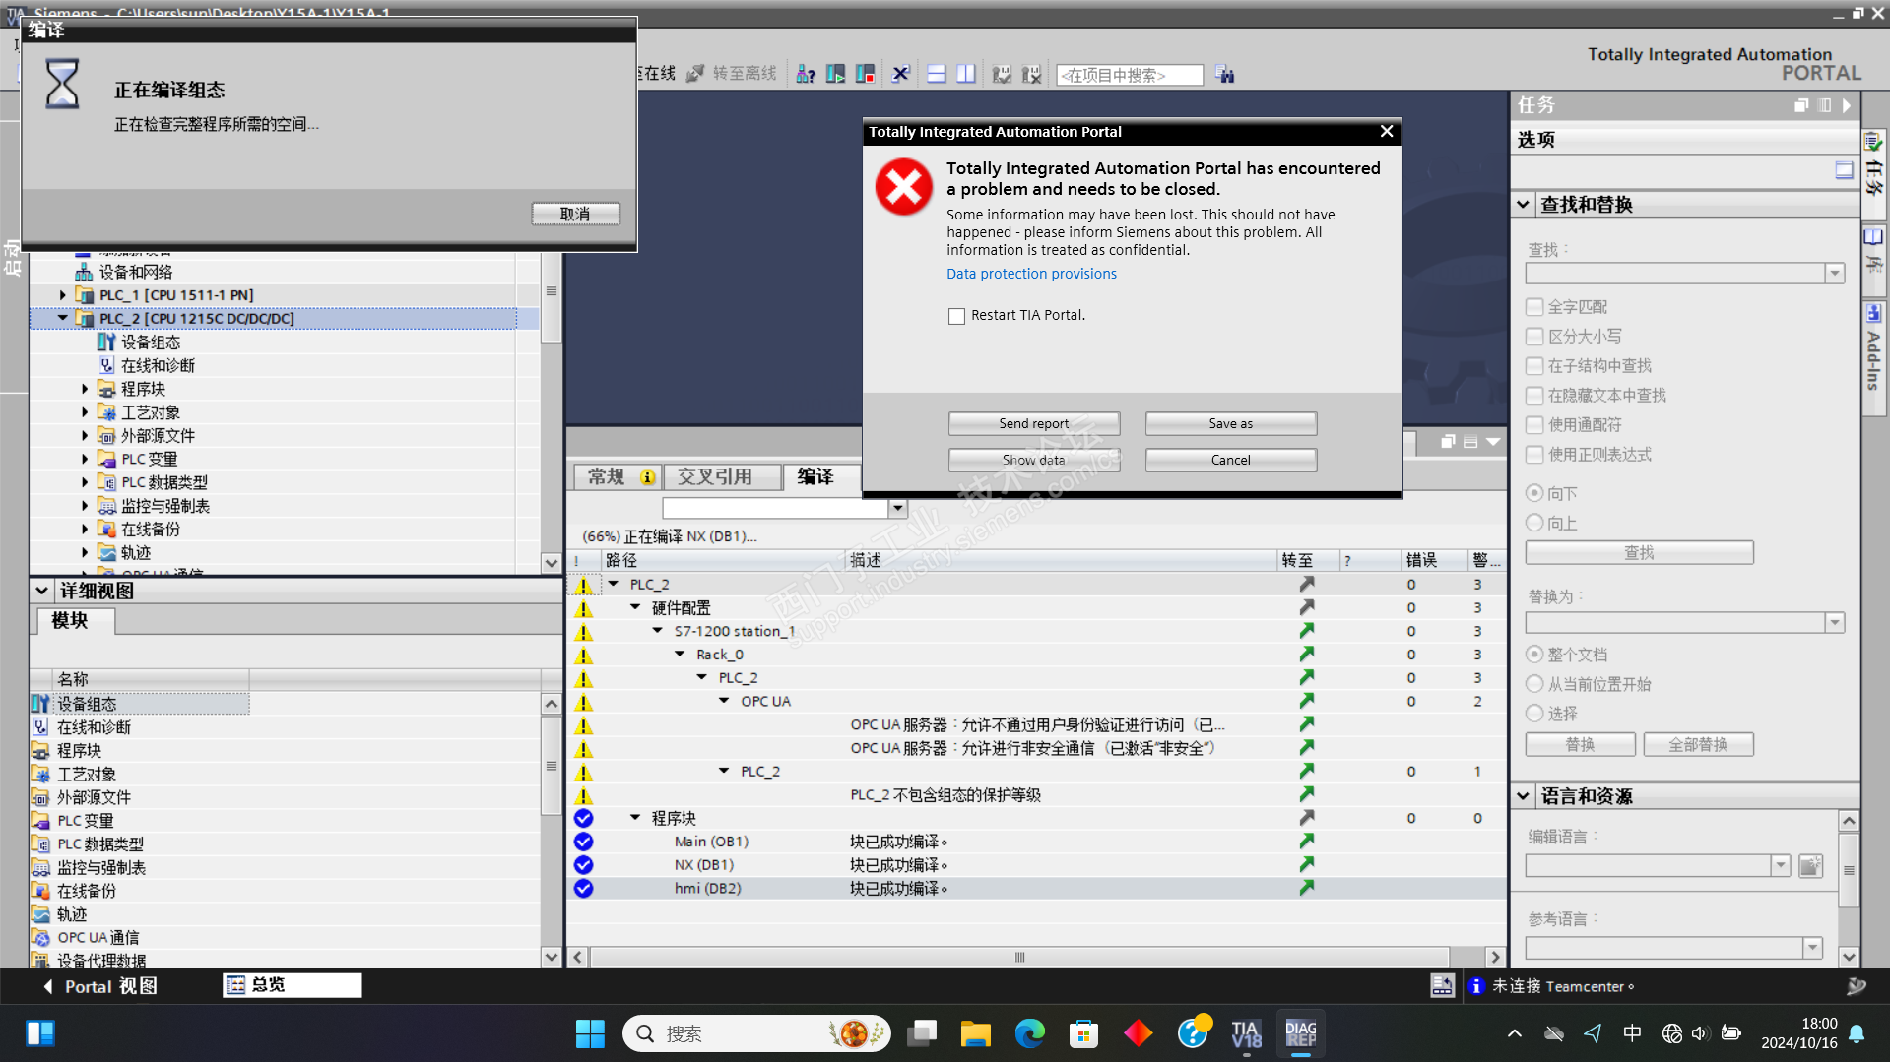Click the 在项目中搜索 search field
The width and height of the screenshot is (1890, 1062).
pos(1130,75)
